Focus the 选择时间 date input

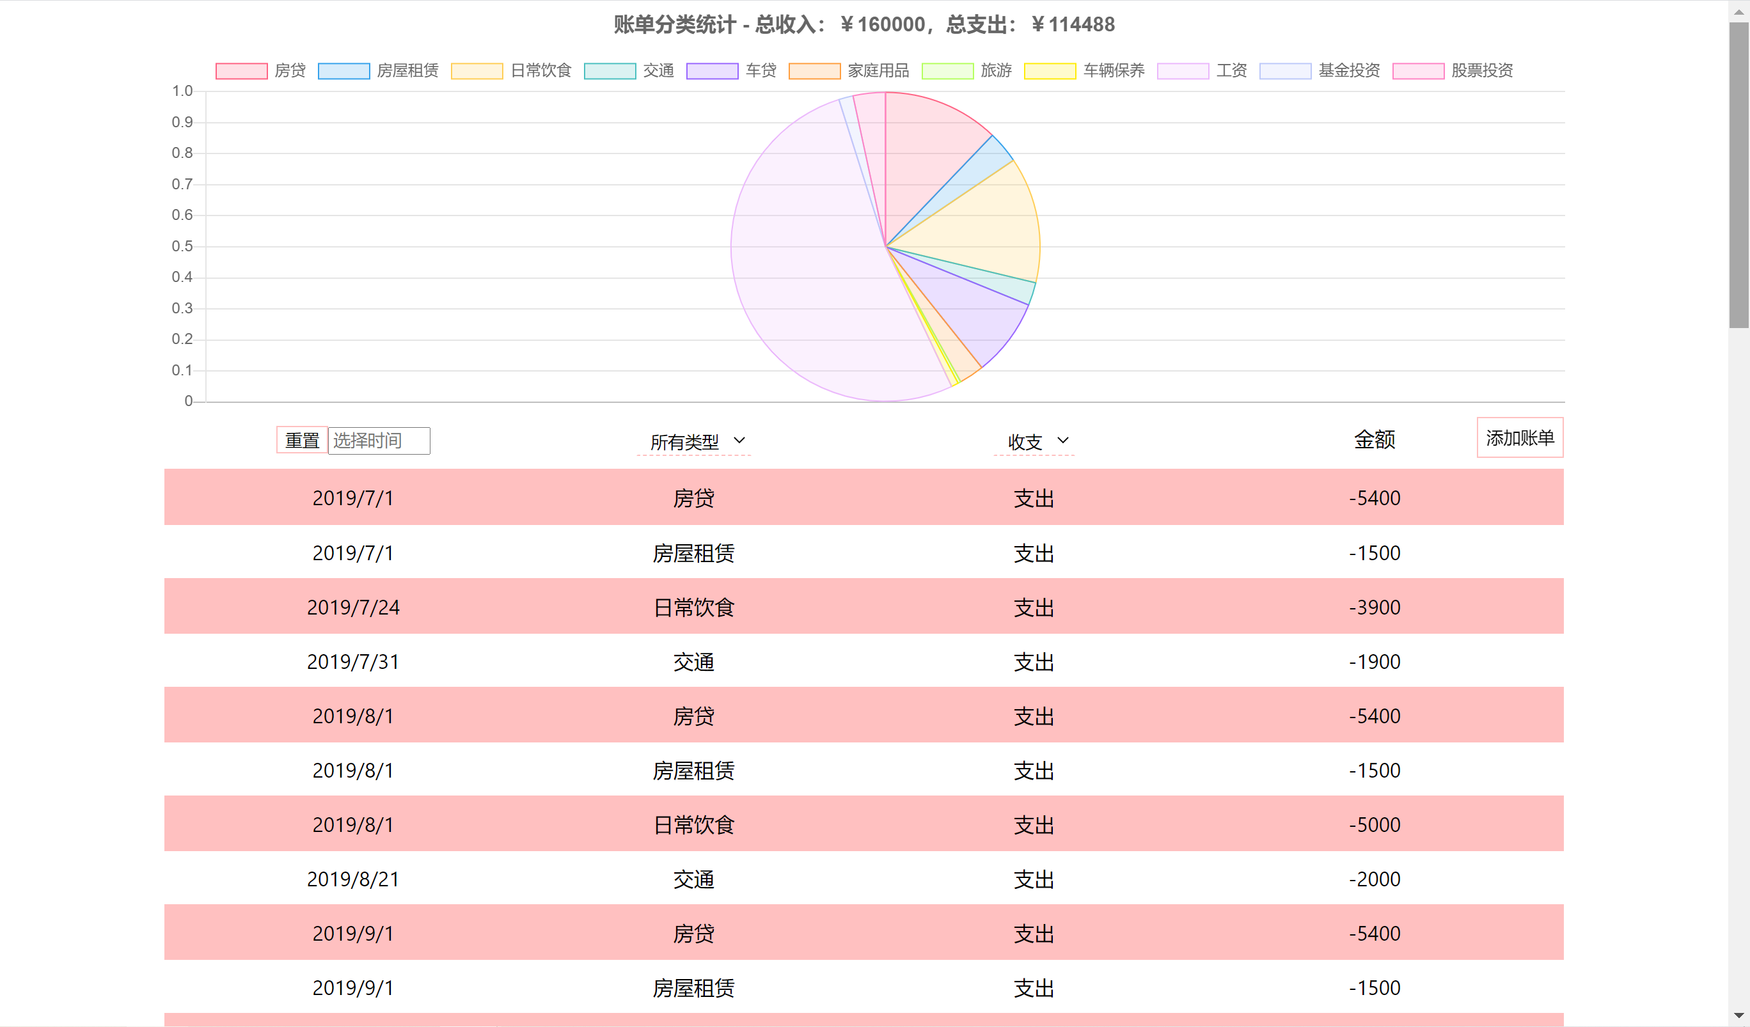379,441
